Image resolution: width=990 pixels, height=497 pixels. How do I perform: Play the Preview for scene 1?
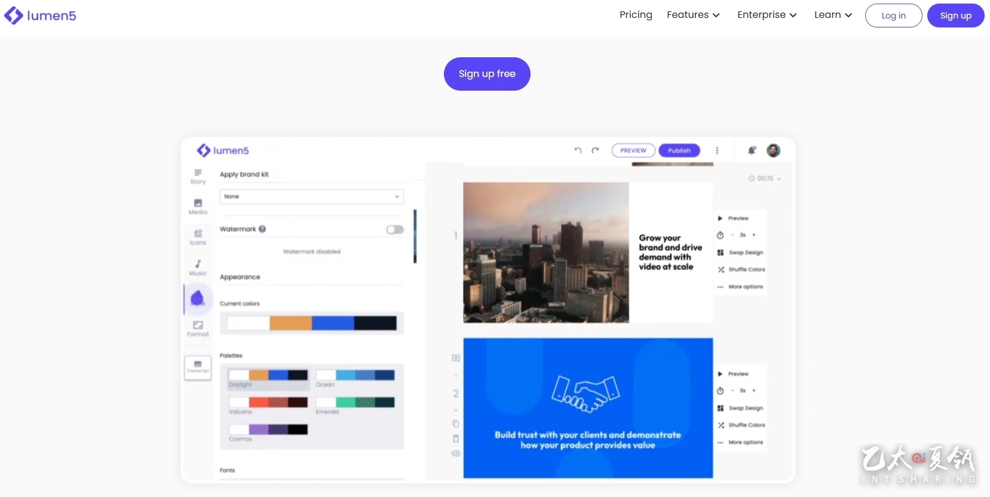[733, 218]
